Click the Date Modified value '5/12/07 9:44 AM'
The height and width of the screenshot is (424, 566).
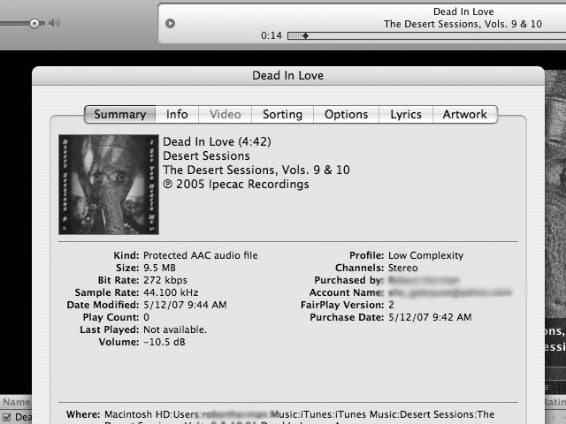click(185, 305)
